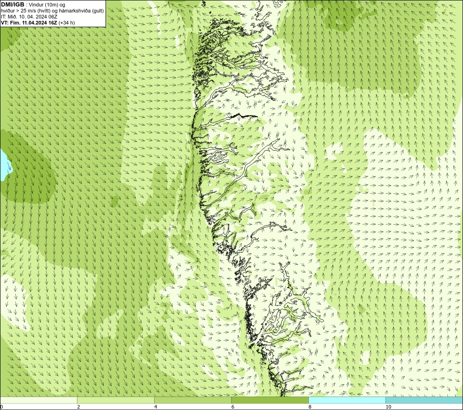Click the scale label '2'
The width and height of the screenshot is (463, 410).
click(x=79, y=407)
